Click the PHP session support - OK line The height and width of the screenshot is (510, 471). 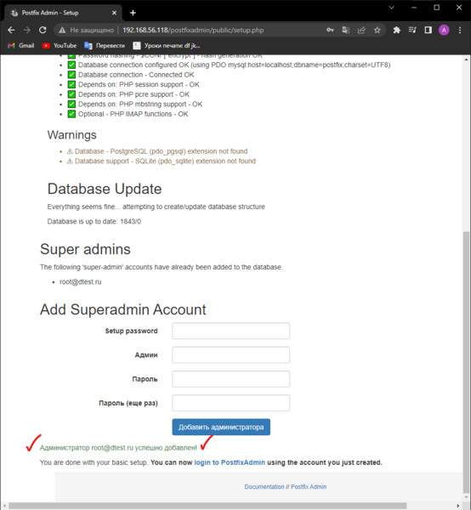139,84
